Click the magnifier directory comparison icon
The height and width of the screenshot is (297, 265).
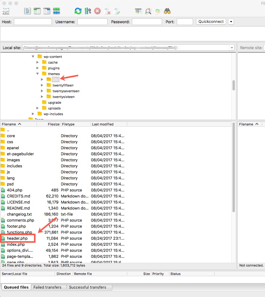pos(148,11)
